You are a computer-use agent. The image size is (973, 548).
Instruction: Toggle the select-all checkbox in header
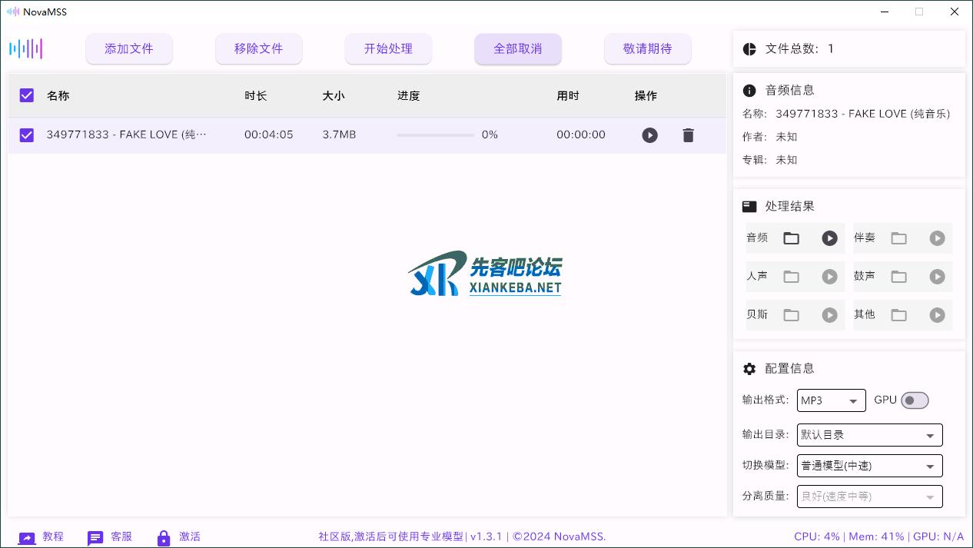(x=26, y=95)
